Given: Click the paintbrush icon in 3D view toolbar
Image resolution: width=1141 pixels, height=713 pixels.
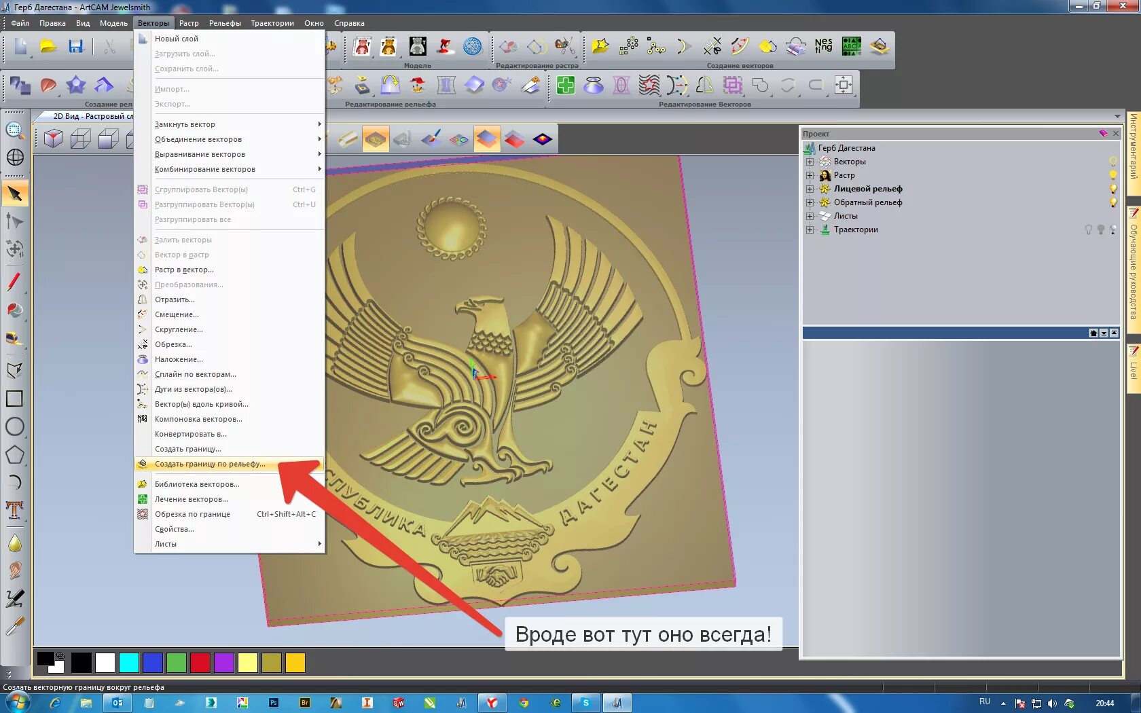Looking at the screenshot, I should click(x=431, y=139).
